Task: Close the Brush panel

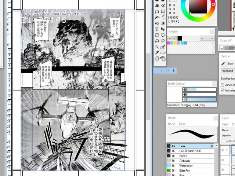Action: (x=216, y=118)
